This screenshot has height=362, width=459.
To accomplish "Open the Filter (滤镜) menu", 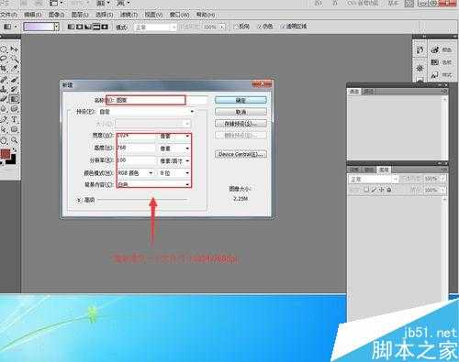I will coord(129,15).
